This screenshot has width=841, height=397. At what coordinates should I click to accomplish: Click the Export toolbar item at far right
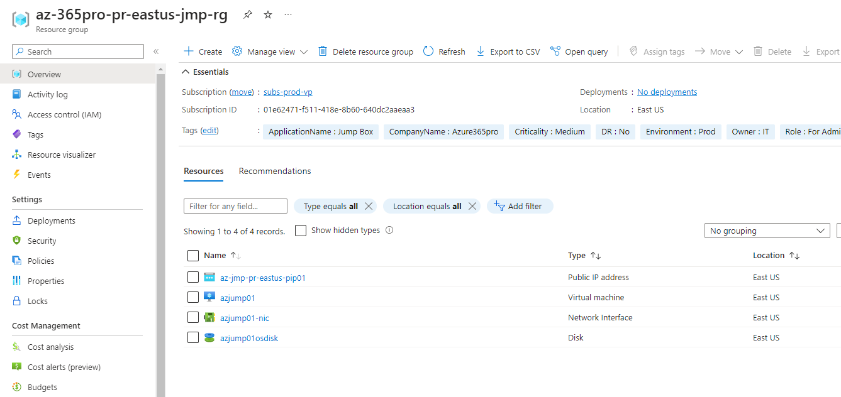click(821, 52)
